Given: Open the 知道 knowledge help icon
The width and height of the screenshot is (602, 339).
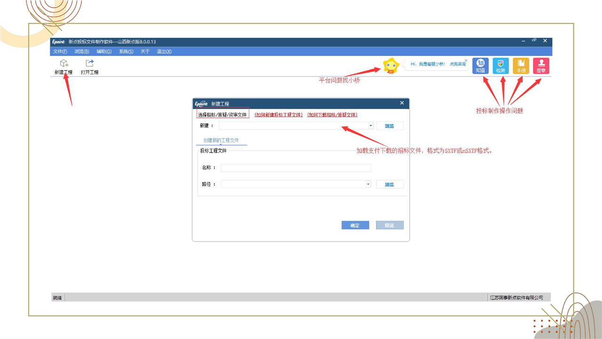Looking at the screenshot, I should 480,66.
